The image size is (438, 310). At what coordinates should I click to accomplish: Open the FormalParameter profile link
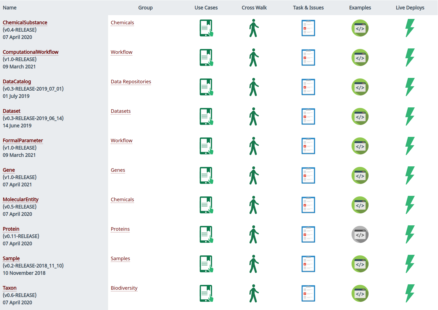click(x=23, y=140)
